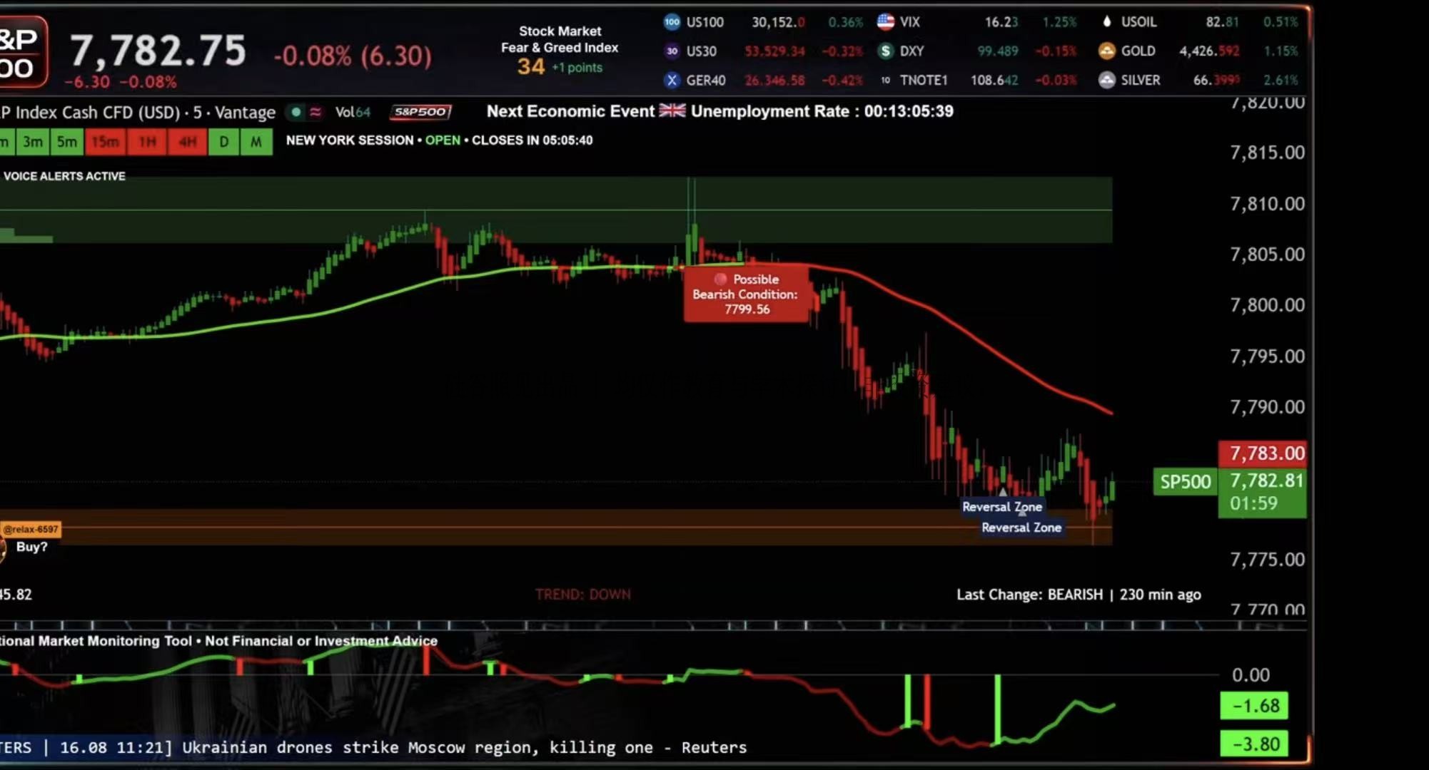Click the TNOTE1 icon
Image resolution: width=1429 pixels, height=770 pixels.
pyautogui.click(x=886, y=81)
